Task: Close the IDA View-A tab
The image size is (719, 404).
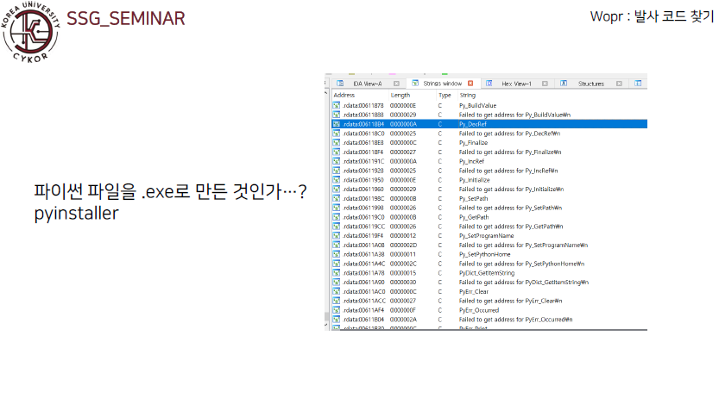Action: point(397,84)
